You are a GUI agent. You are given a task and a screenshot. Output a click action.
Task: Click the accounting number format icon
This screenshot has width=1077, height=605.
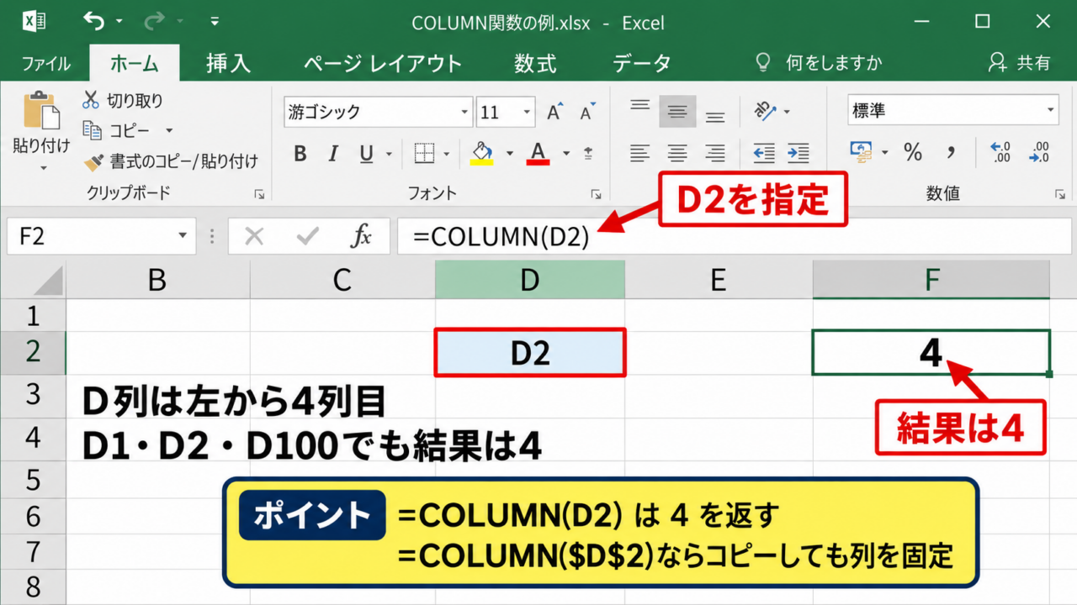pyautogui.click(x=862, y=152)
